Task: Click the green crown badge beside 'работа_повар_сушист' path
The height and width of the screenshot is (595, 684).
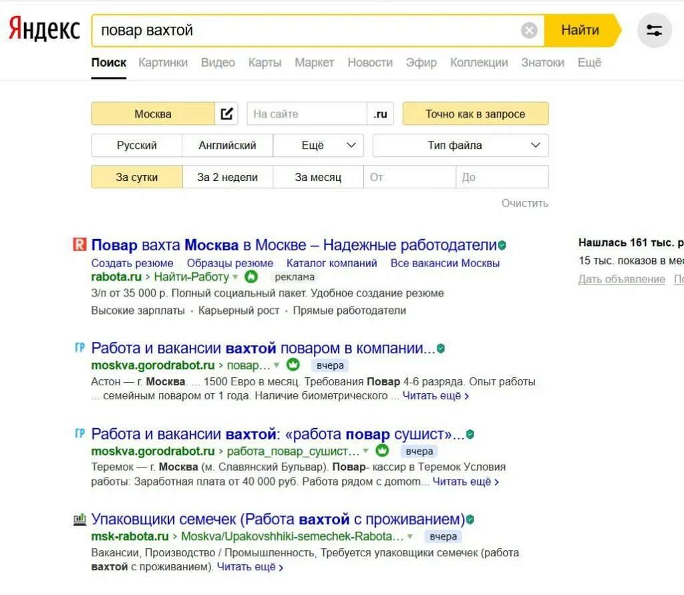Action: click(x=382, y=451)
